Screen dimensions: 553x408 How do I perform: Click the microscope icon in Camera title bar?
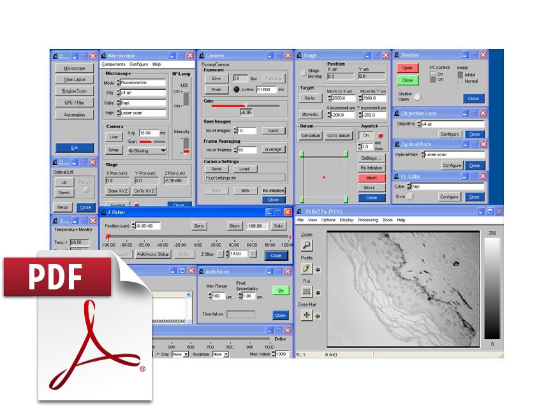(202, 55)
